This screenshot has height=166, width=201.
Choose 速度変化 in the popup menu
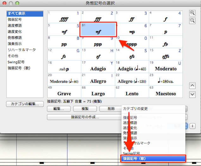point(153,128)
